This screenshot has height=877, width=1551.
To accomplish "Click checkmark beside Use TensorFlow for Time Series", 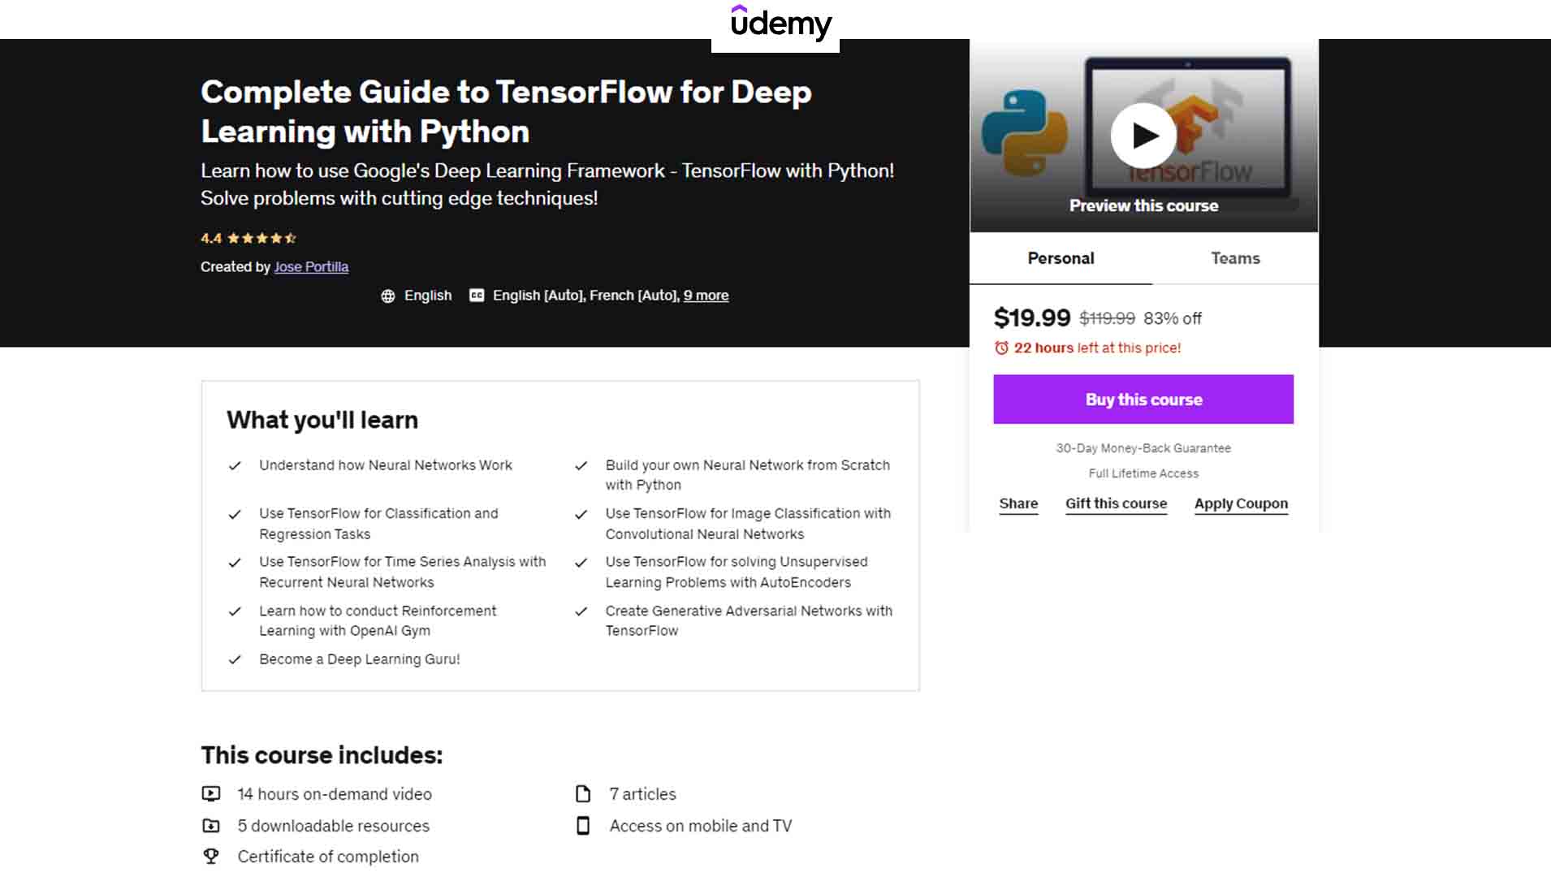I will click(235, 563).
